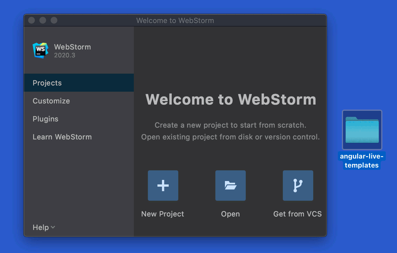Switch to the Customize section
397x253 pixels.
pos(51,101)
